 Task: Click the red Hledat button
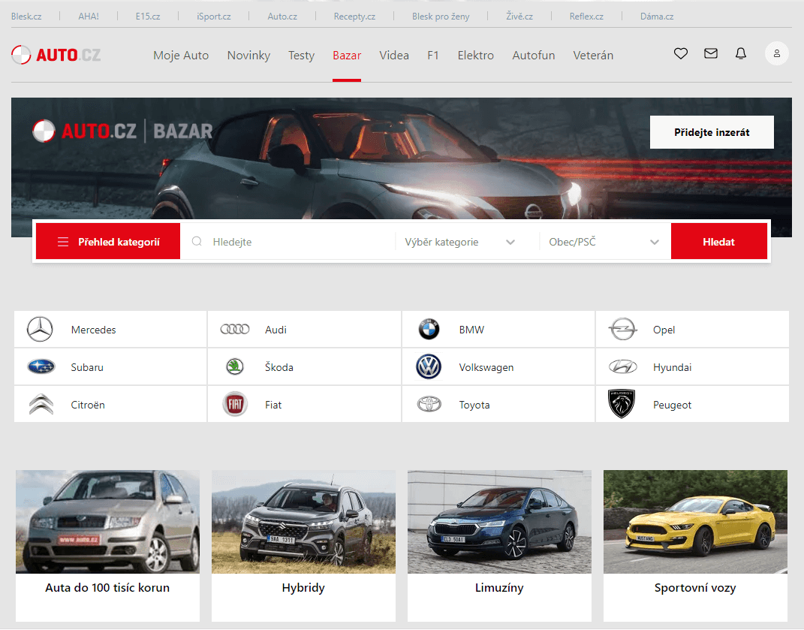pos(719,242)
